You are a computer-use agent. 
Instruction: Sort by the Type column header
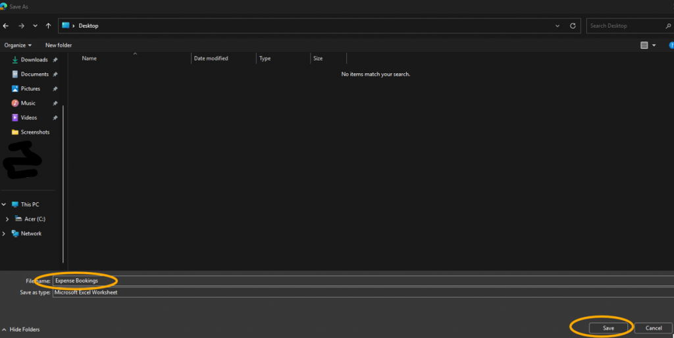(x=265, y=58)
